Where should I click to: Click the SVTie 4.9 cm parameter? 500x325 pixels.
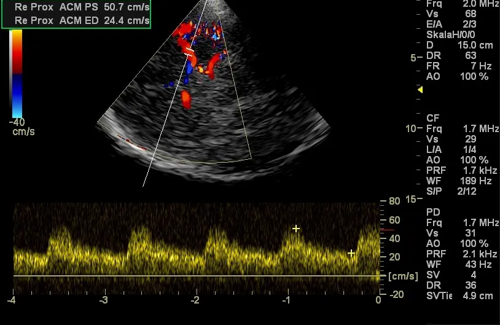(459, 296)
